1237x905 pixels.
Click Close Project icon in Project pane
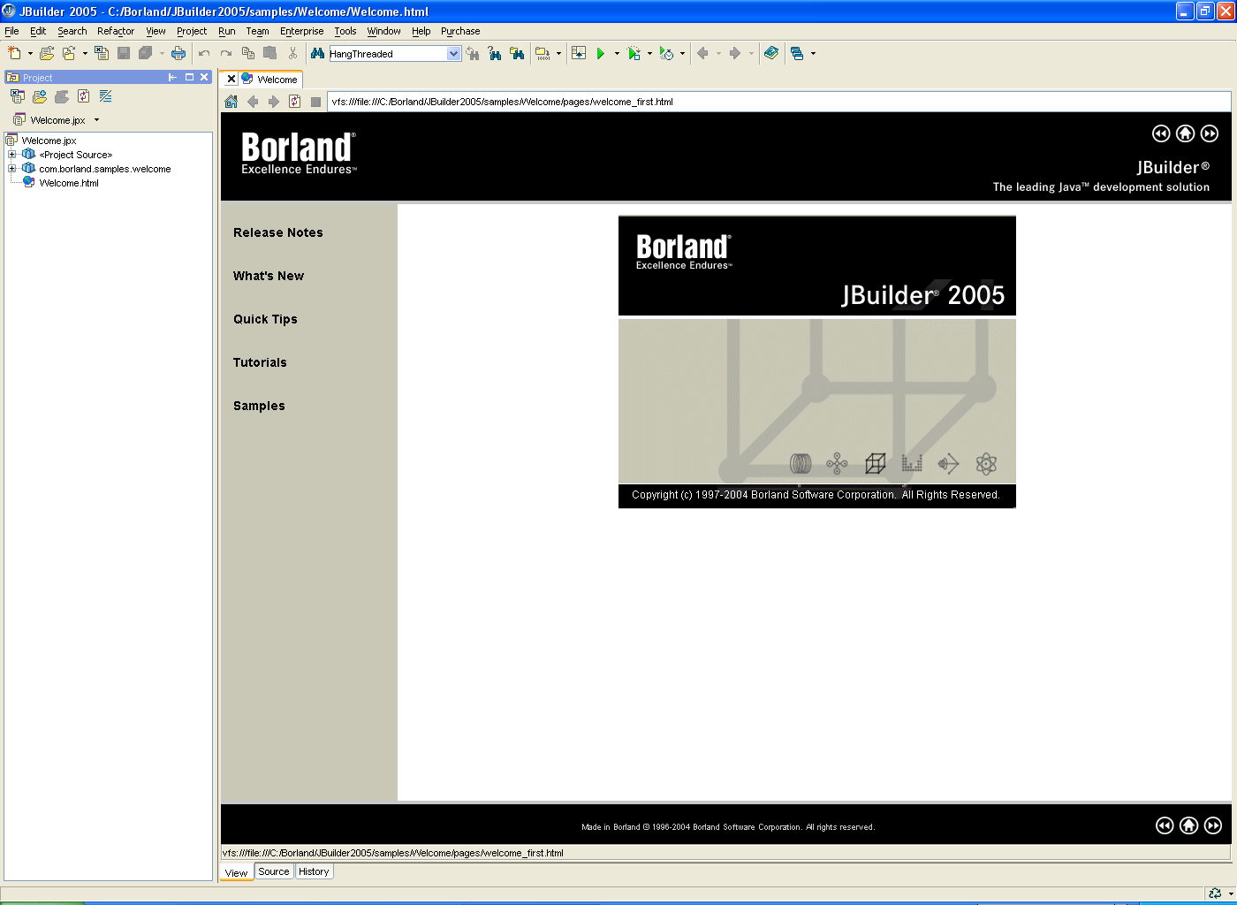click(18, 96)
